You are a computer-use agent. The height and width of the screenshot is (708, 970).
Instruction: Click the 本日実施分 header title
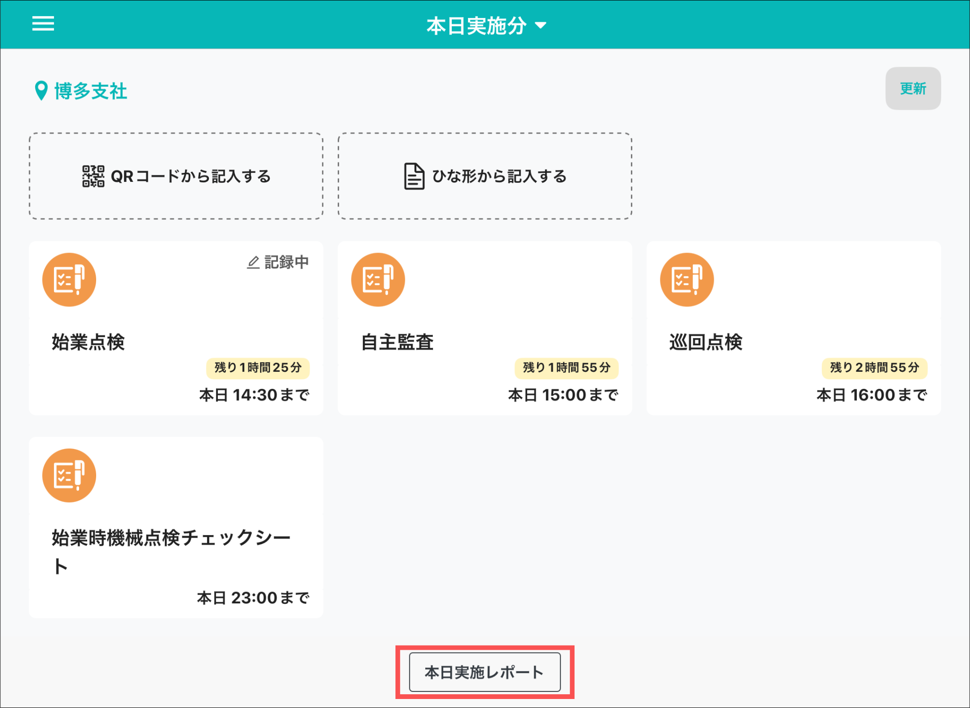pos(476,26)
